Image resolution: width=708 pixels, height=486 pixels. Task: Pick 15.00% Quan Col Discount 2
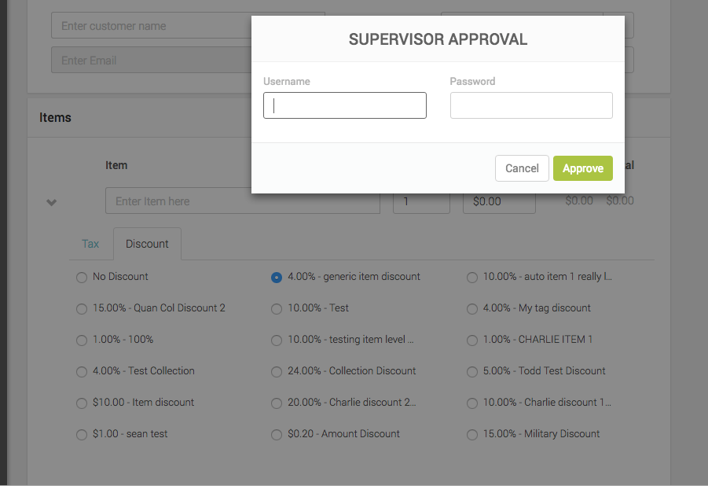pos(82,308)
